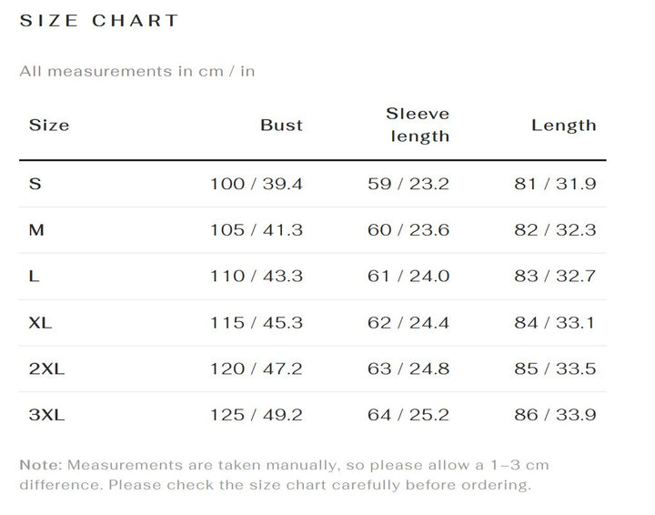Select the XL size row label
655x515 pixels.
tap(40, 322)
